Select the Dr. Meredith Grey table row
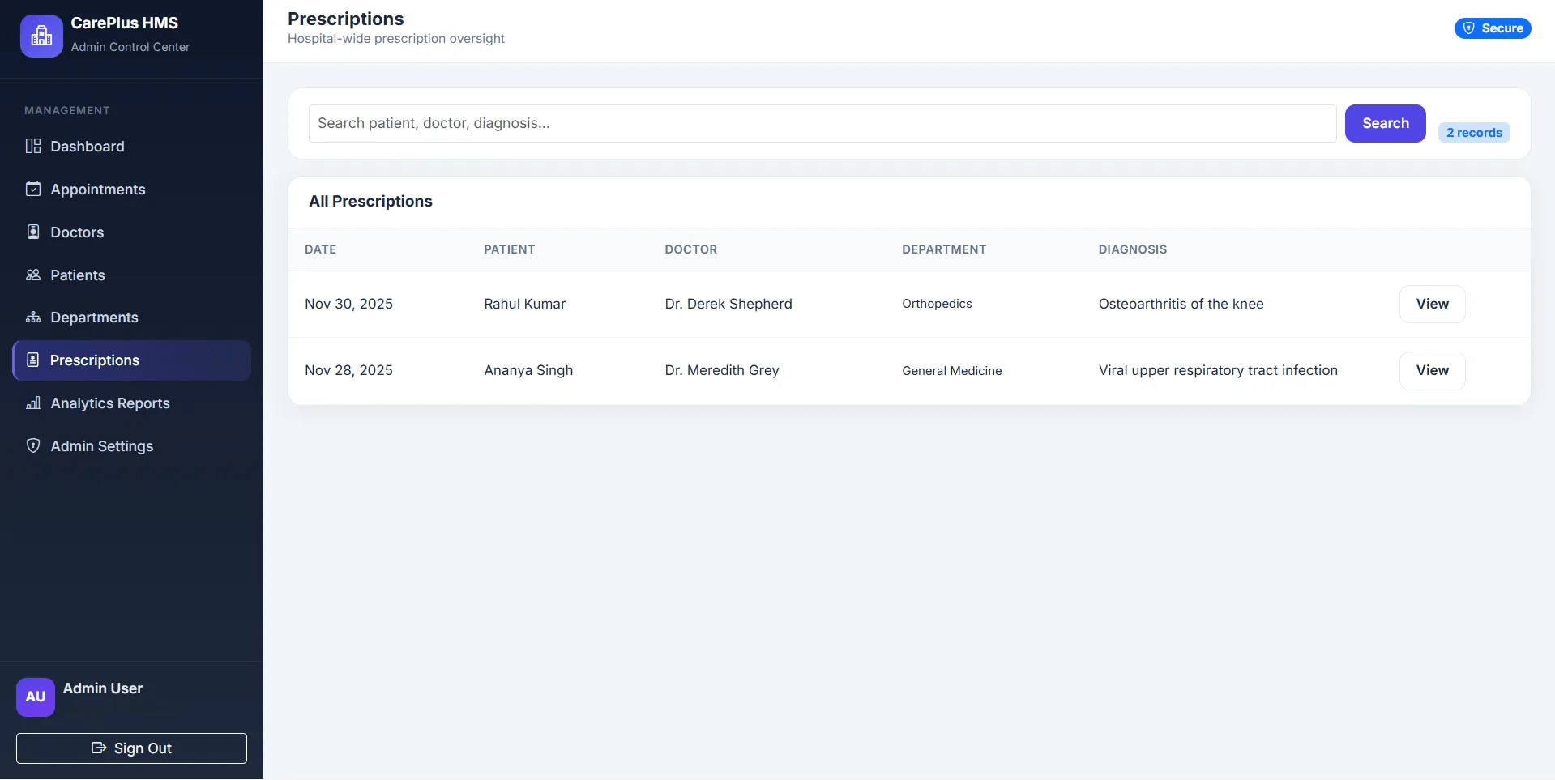The height and width of the screenshot is (780, 1555). (x=909, y=370)
